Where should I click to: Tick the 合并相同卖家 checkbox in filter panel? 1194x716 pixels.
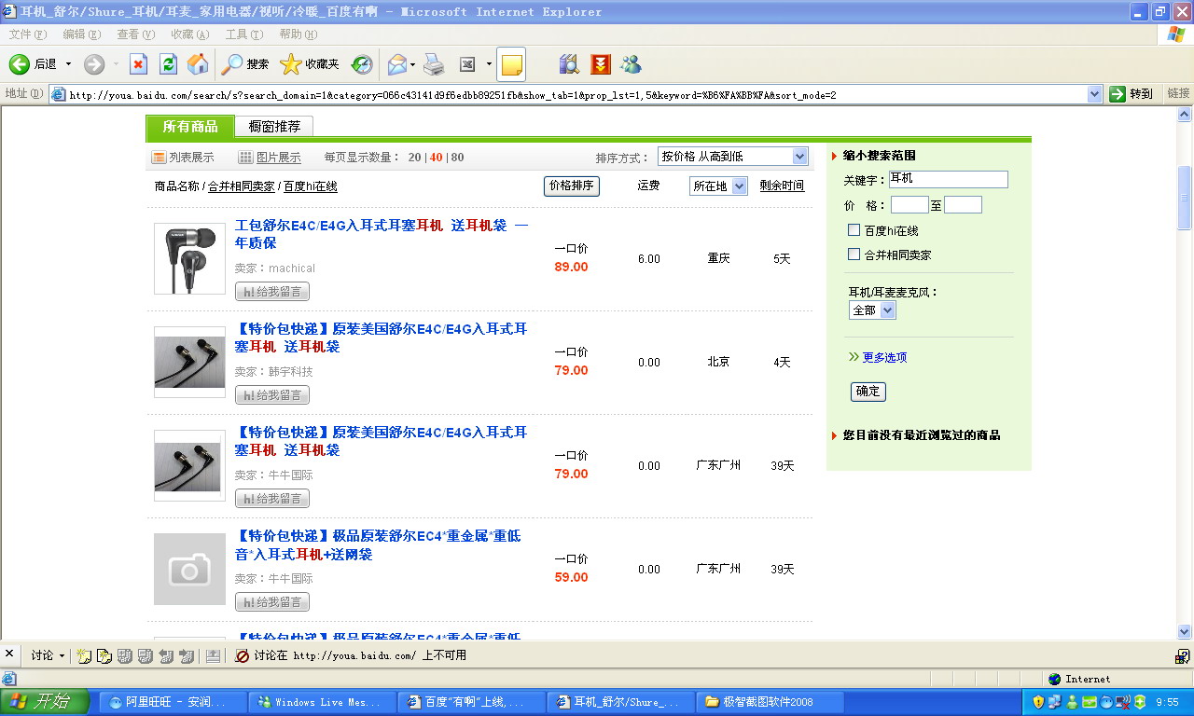coord(854,255)
